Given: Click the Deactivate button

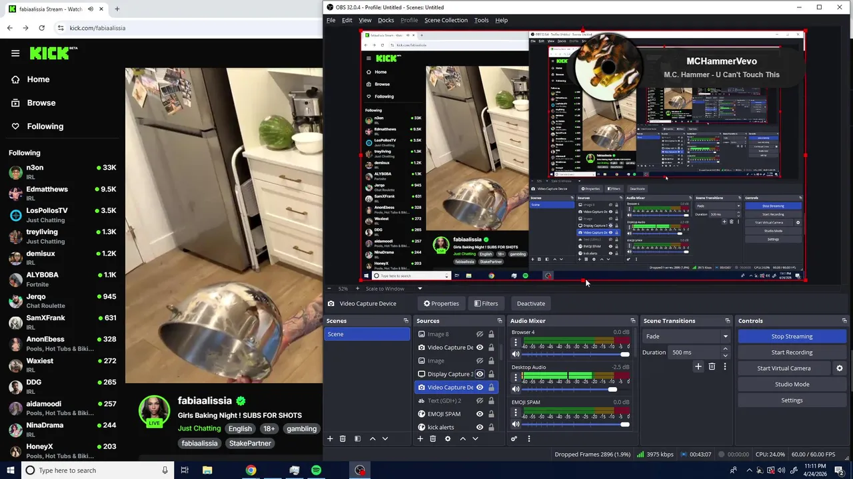Looking at the screenshot, I should coord(531,304).
